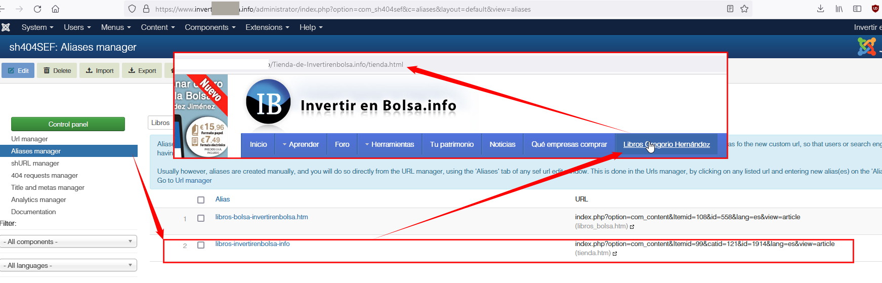Sort by Alias column header
This screenshot has height=283, width=882.
[223, 199]
